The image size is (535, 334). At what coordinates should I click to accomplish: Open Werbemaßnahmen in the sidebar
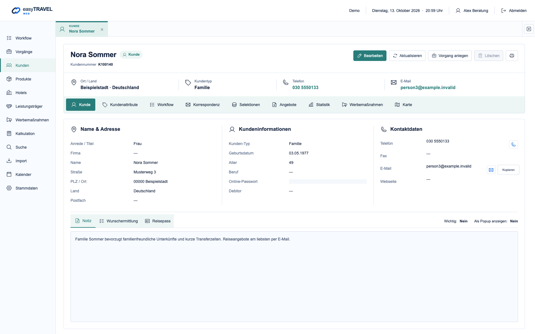coord(28,120)
